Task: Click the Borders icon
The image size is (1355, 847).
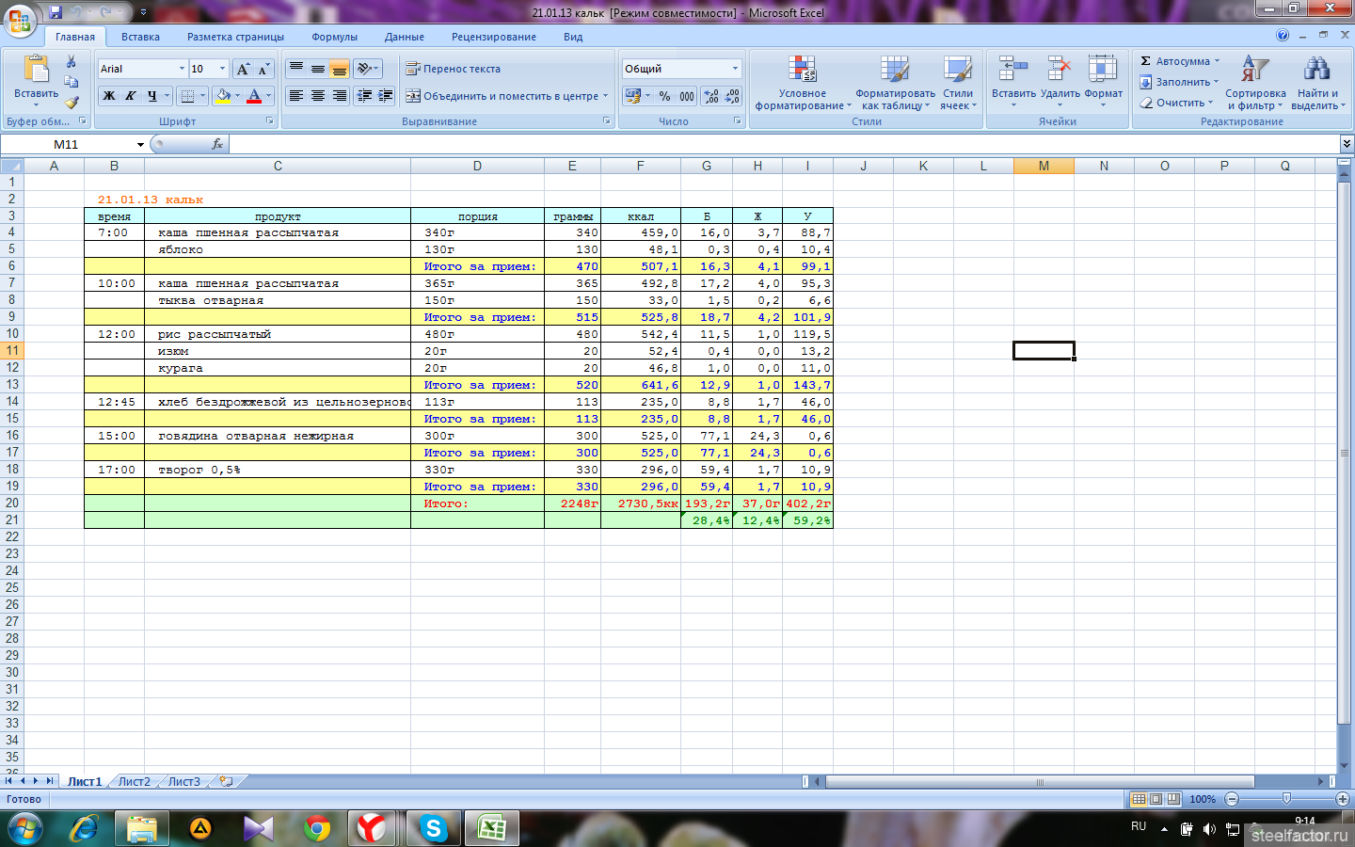Action: point(187,96)
